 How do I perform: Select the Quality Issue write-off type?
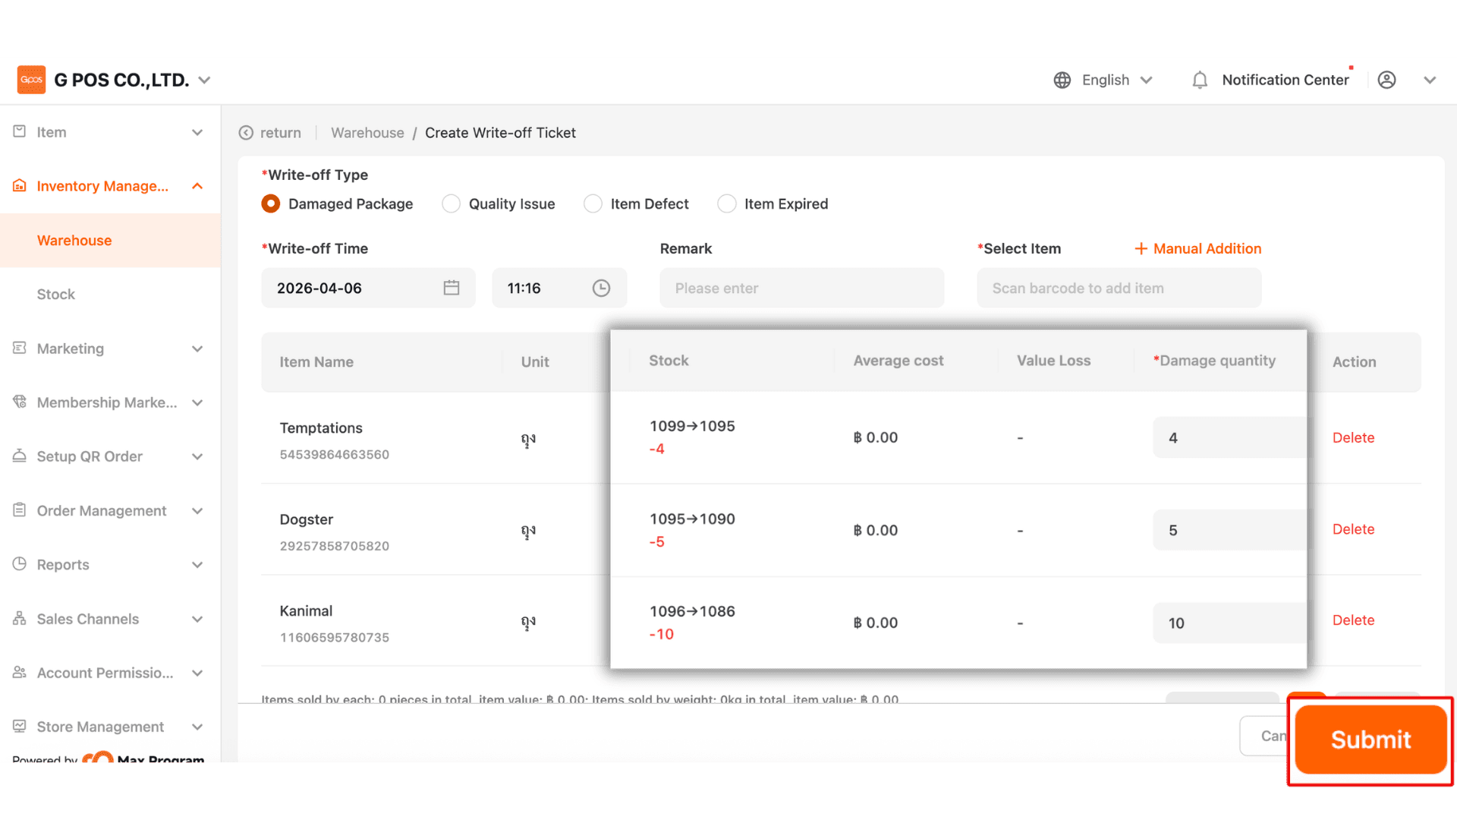tap(451, 203)
